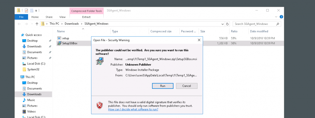Click the setup file's application icon
Image resolution: width=315 pixels, height=118 pixels.
click(x=59, y=38)
